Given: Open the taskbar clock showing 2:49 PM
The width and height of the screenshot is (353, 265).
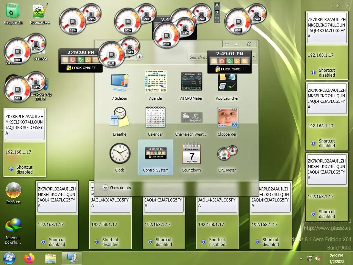Looking at the screenshot, I should 337,258.
